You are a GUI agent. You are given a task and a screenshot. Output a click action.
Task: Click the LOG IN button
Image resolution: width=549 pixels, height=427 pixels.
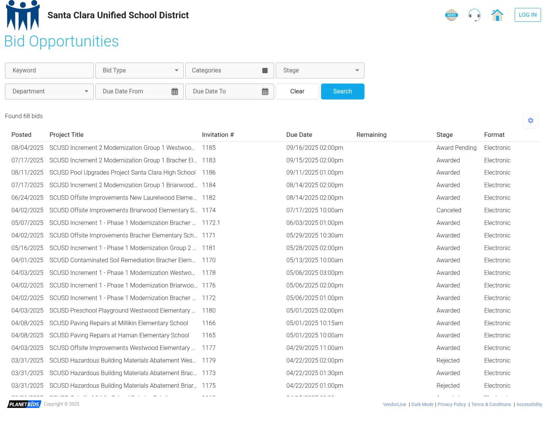[x=527, y=15]
